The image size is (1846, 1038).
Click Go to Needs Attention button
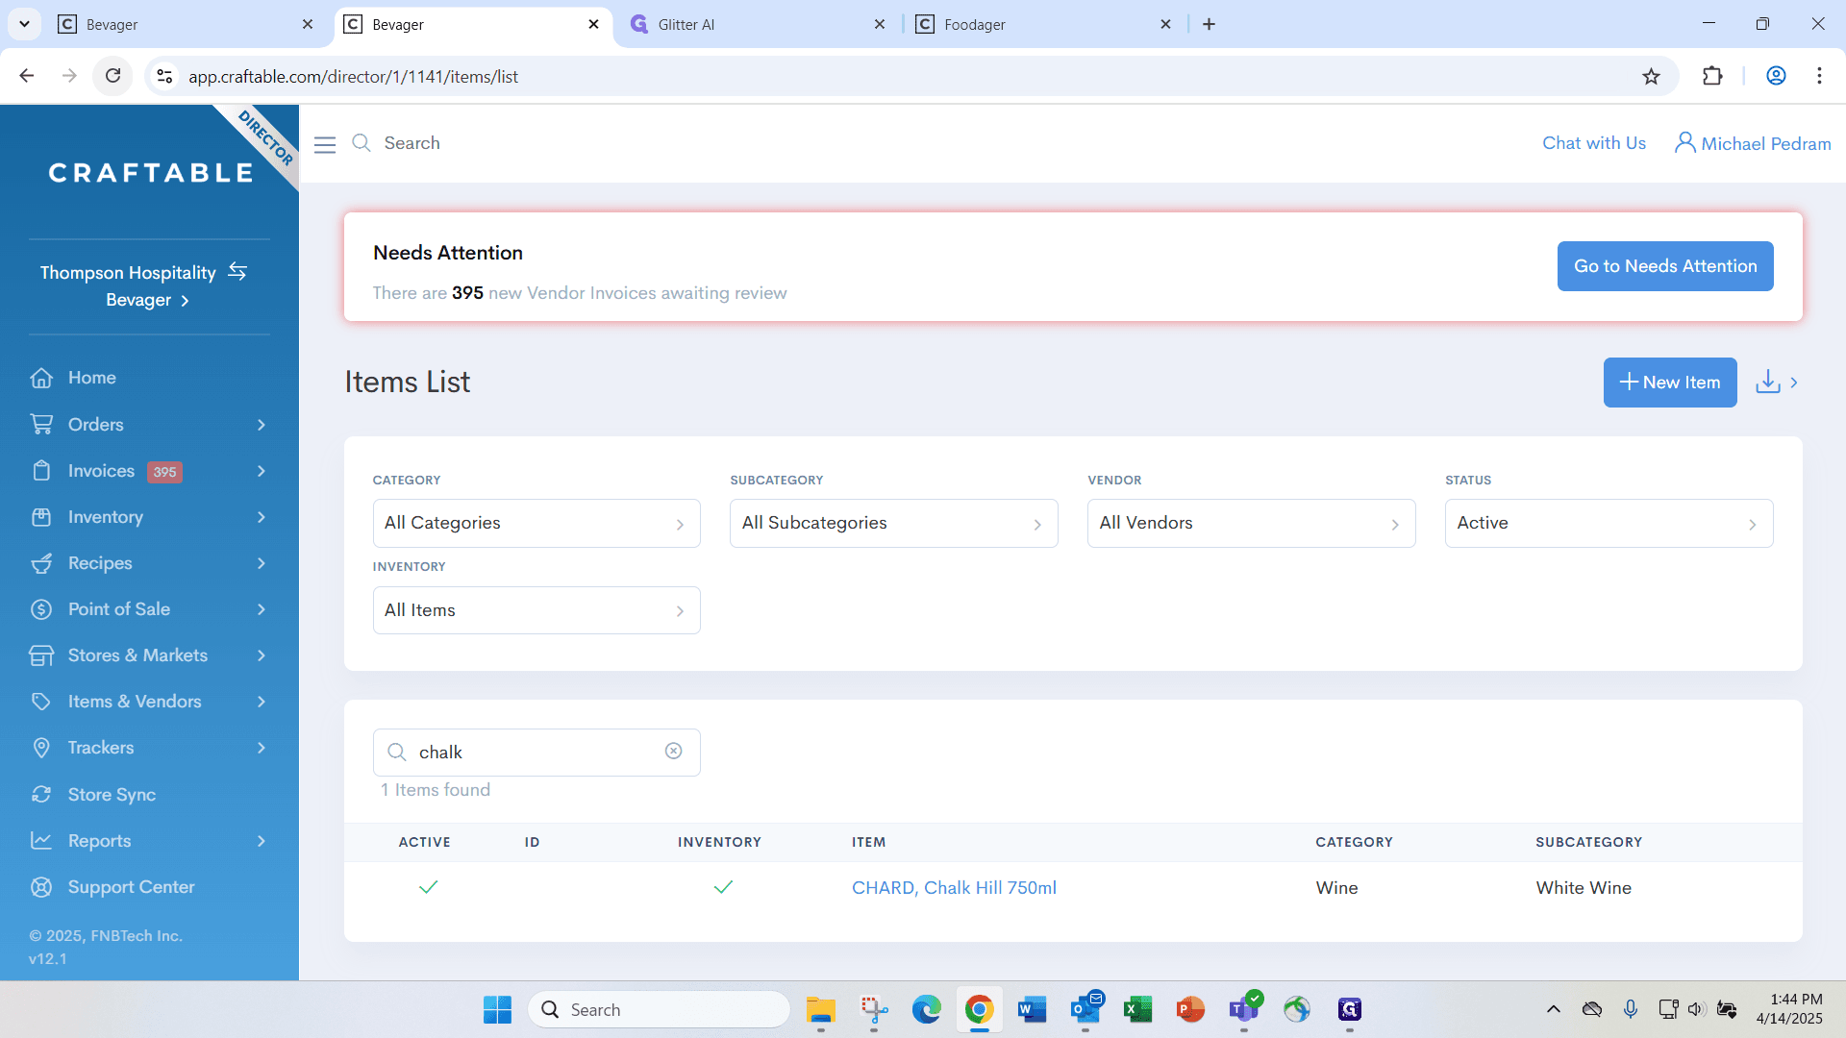click(x=1665, y=266)
